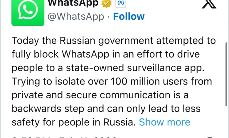Click the partially visible info icon at bottom
Image resolution: width=229 pixels, height=138 pixels.
click(209, 137)
